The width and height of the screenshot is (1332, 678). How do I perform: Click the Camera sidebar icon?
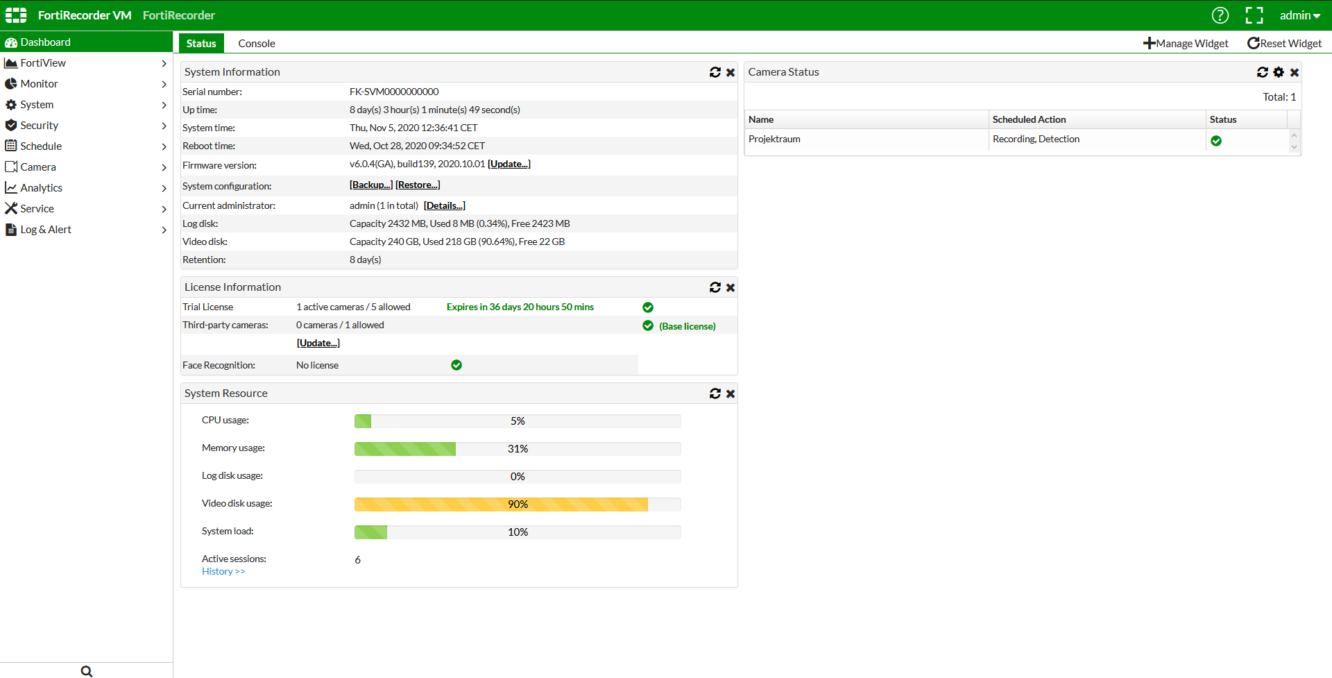(x=11, y=167)
